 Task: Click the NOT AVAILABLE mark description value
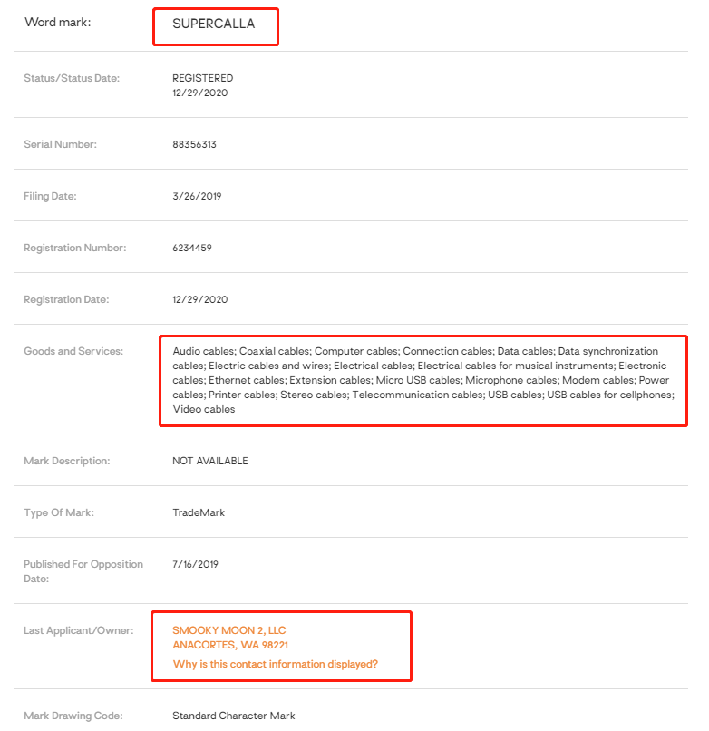point(209,461)
